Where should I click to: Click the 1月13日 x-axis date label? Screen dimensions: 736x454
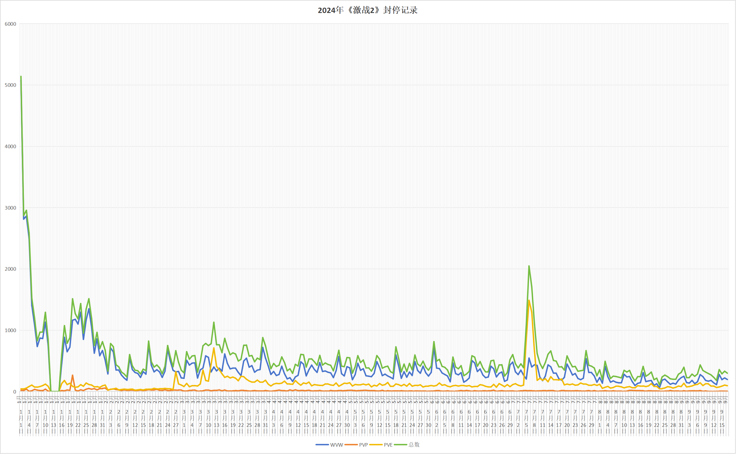(x=53, y=422)
